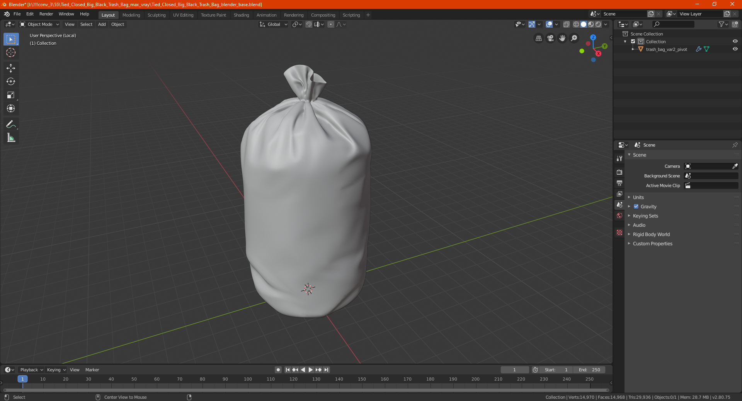
Task: Expand the Audio panel
Action: pos(639,225)
